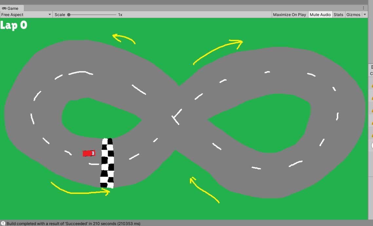Click the Lap 0 counter text

coord(14,25)
